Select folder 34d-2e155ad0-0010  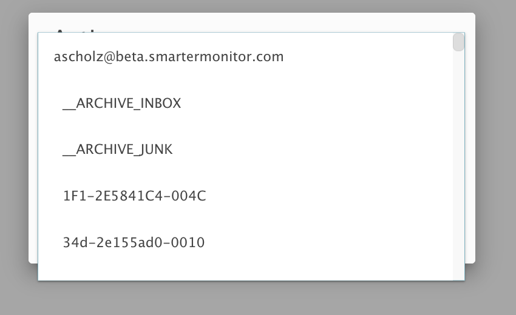[134, 243]
